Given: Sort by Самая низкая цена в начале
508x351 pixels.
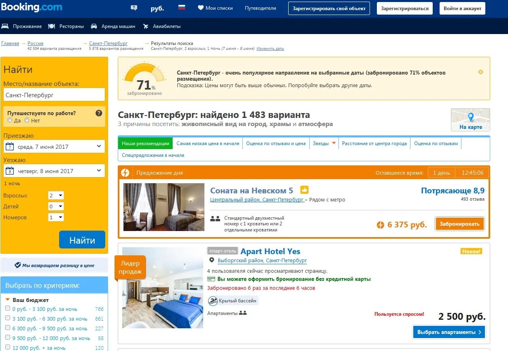Looking at the screenshot, I should coord(208,143).
